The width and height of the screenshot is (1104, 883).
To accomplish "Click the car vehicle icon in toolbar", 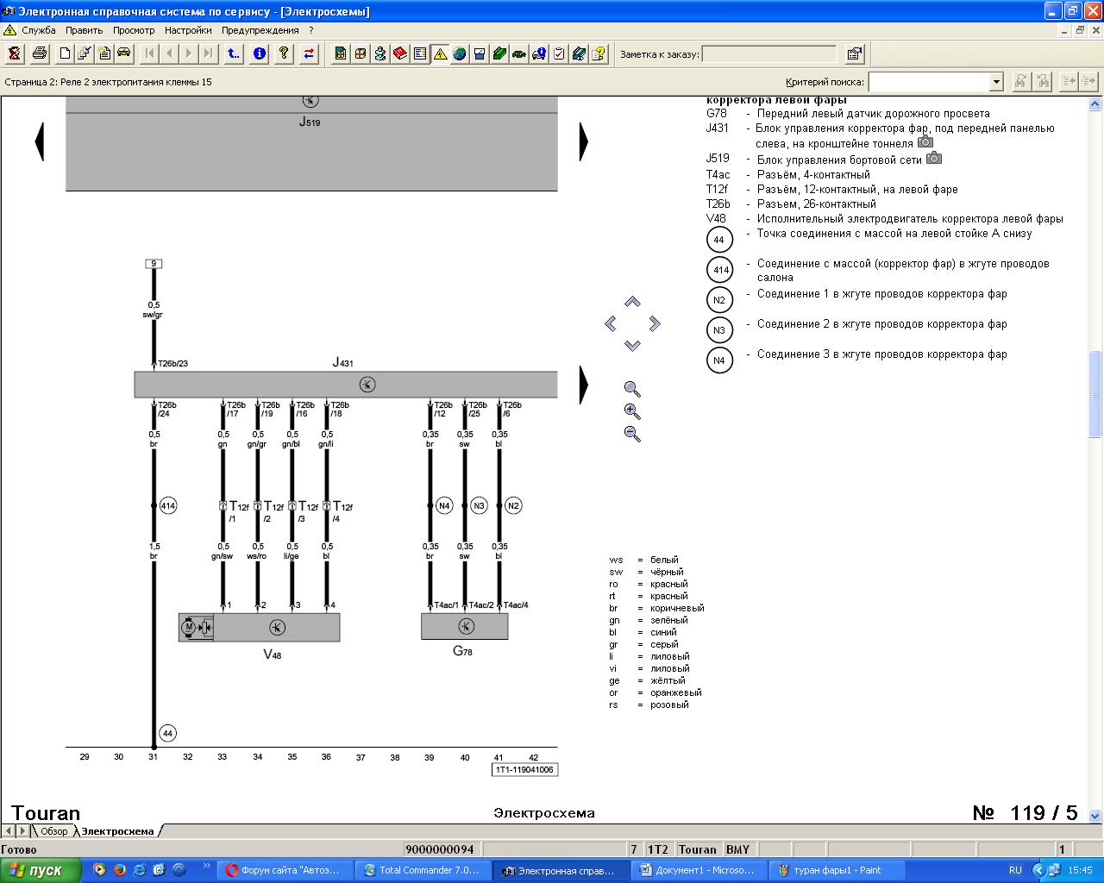I will click(x=124, y=53).
